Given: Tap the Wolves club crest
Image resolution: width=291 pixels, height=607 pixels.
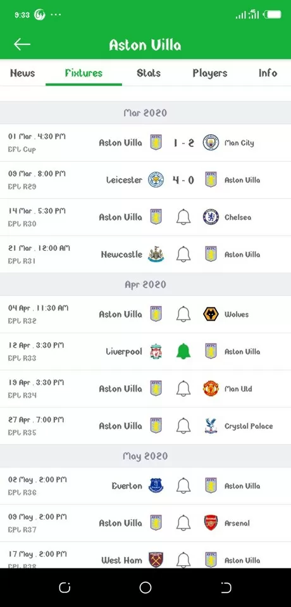Looking at the screenshot, I should [211, 314].
